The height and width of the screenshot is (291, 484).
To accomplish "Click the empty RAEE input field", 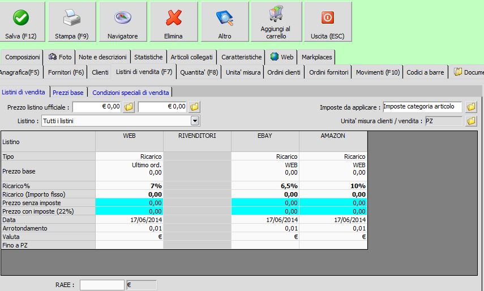I will pyautogui.click(x=102, y=285).
